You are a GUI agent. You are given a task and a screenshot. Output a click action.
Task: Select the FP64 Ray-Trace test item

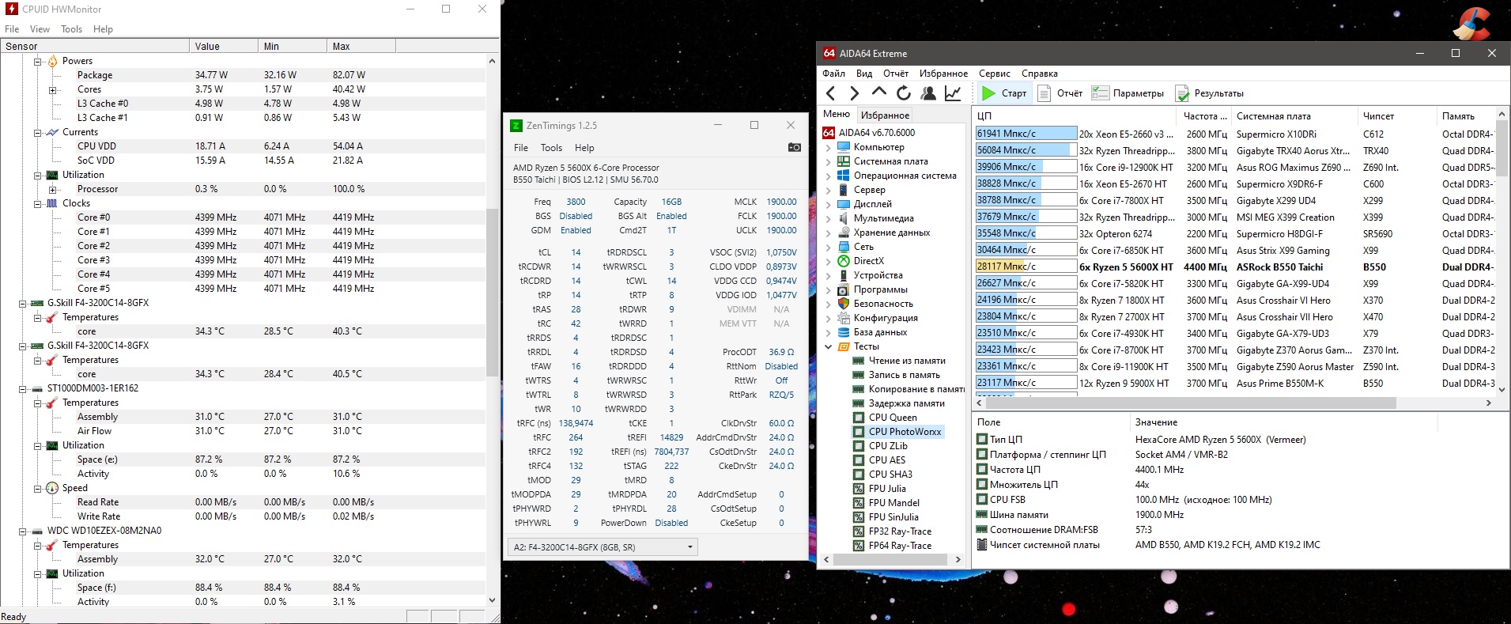pyautogui.click(x=900, y=546)
